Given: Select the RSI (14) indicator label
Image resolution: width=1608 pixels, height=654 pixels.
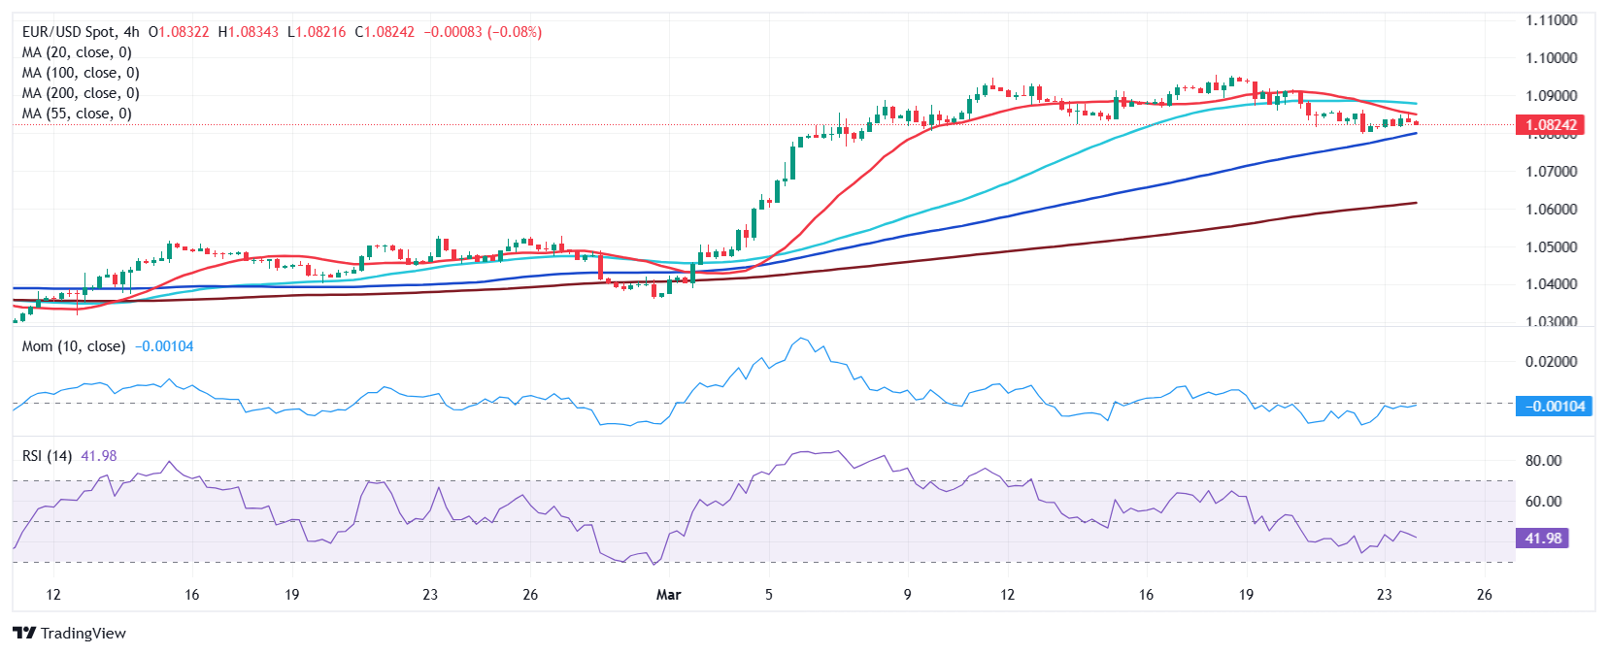Looking at the screenshot, I should (47, 456).
